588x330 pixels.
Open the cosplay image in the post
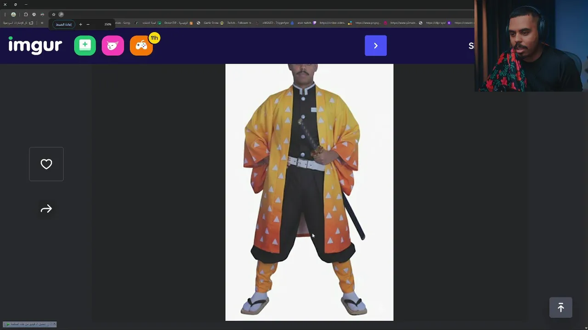(x=309, y=192)
